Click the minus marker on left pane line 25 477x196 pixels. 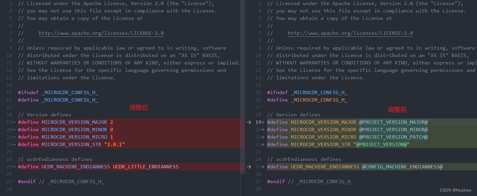[x=14, y=167]
